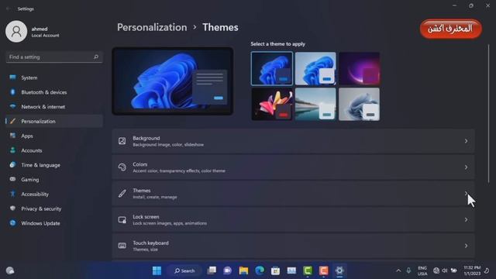This screenshot has width=496, height=279.
Task: Apply the Sunrise lake theme
Action: coord(315,104)
